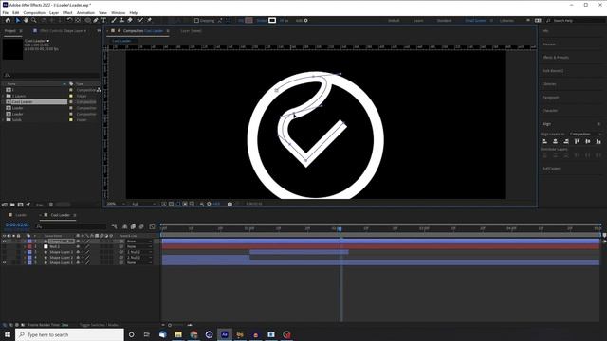Toggle visibility eye of Shape Layer 1
This screenshot has width=607, height=341.
[x=4, y=263]
